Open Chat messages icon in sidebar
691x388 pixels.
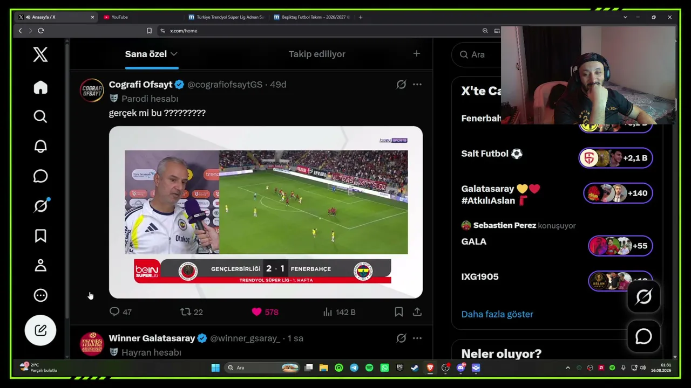tap(40, 176)
